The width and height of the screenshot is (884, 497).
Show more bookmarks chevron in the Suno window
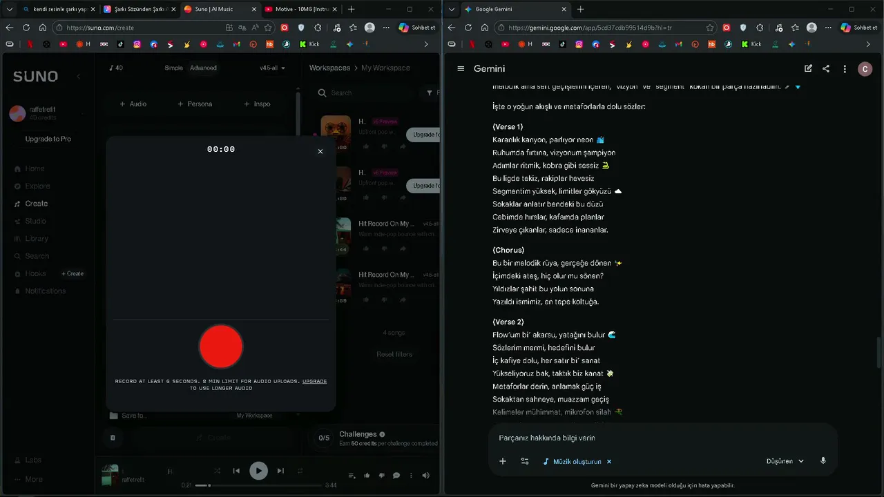[425, 44]
